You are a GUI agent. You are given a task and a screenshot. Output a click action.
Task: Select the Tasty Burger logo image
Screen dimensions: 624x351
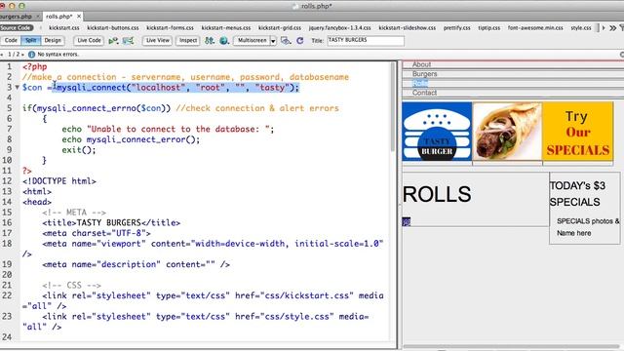click(437, 132)
